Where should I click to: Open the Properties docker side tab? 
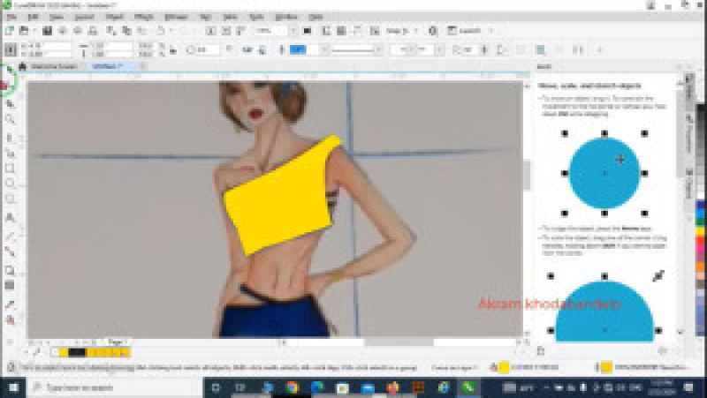(x=689, y=134)
